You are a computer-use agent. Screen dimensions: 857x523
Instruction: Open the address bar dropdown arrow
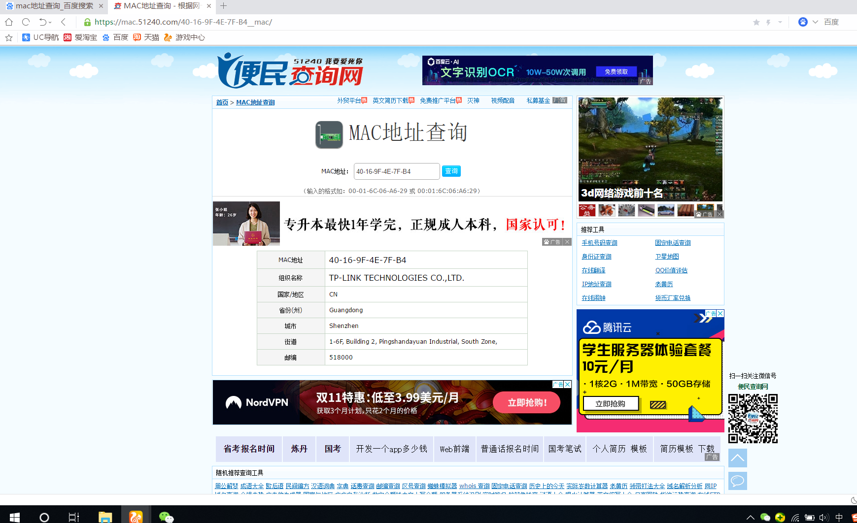780,22
